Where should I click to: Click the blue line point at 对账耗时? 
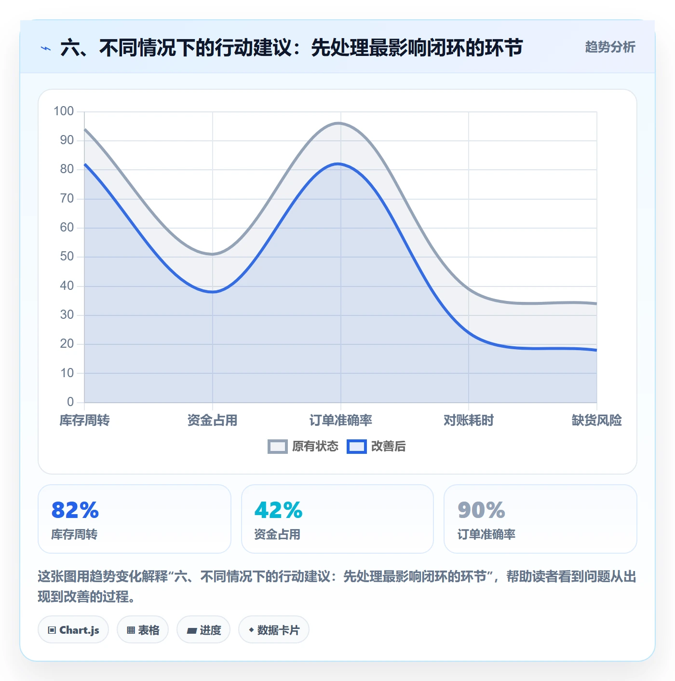[x=469, y=333]
